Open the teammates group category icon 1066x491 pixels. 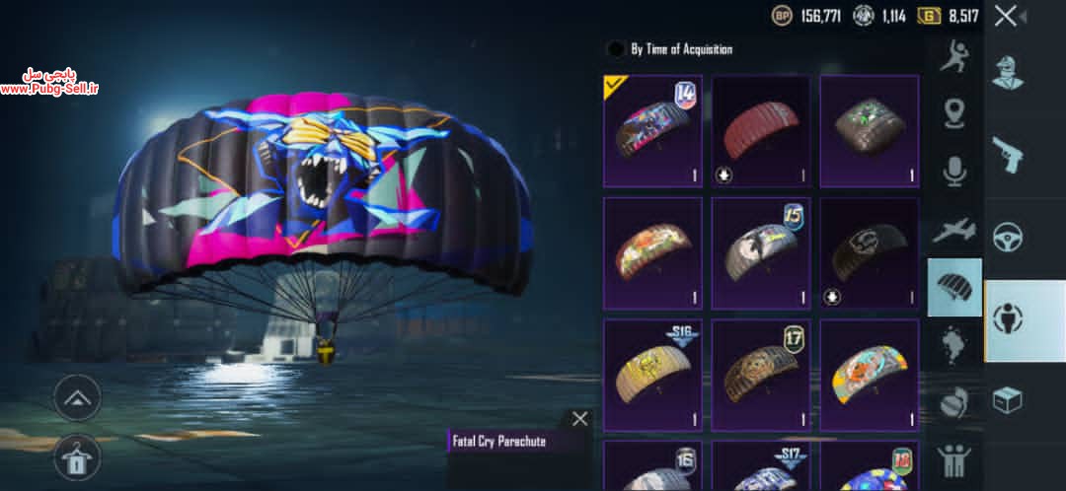point(954,459)
